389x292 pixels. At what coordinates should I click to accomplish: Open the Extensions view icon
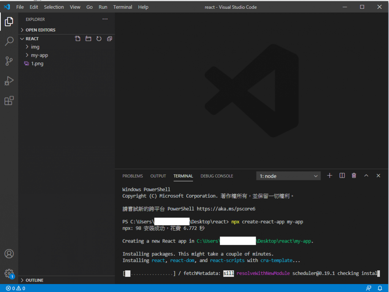pos(9,100)
